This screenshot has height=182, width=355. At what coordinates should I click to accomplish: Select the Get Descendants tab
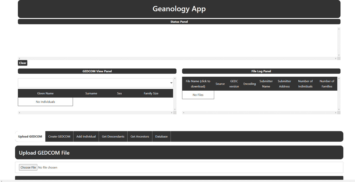pos(113,136)
